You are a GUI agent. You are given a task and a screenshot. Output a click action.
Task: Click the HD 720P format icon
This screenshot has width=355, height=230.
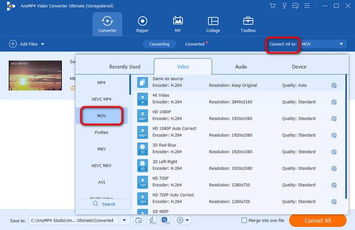143,182
